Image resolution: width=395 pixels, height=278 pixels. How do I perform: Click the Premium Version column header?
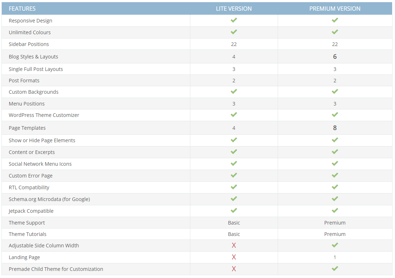pos(335,9)
